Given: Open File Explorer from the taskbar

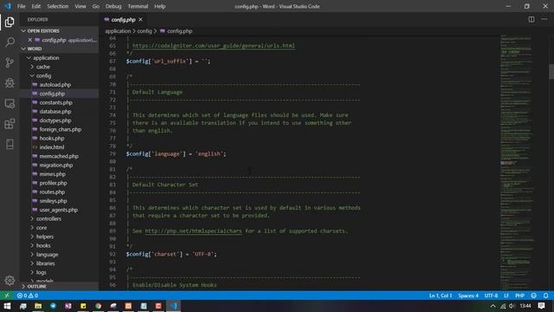Looking at the screenshot, I should [38, 306].
